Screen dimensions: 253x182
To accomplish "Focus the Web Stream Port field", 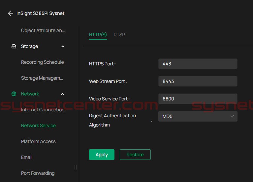I will [x=198, y=81].
